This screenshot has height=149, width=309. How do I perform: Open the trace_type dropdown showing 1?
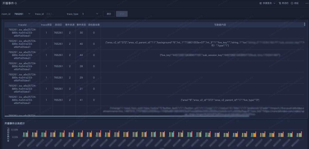(x=90, y=14)
